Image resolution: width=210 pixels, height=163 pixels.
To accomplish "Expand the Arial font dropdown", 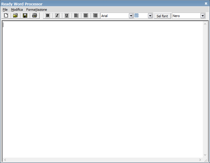I will (131, 16).
